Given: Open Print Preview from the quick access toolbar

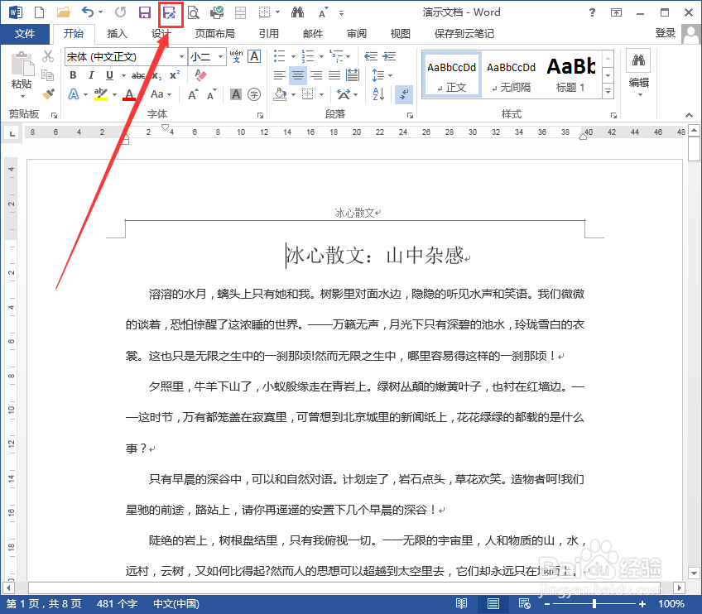Looking at the screenshot, I should point(194,12).
